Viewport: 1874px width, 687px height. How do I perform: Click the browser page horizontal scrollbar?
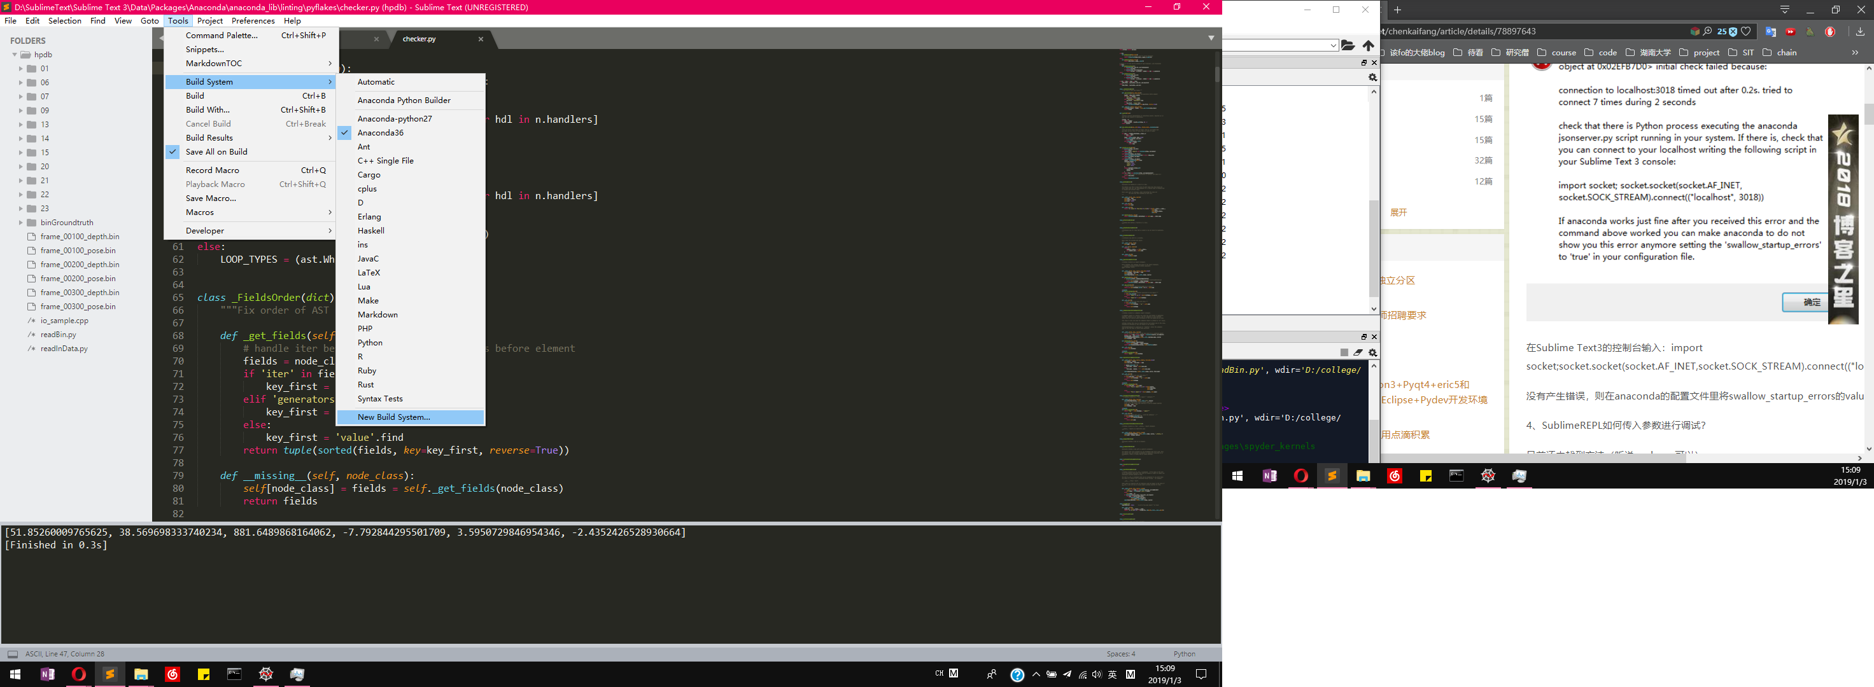click(1533, 458)
